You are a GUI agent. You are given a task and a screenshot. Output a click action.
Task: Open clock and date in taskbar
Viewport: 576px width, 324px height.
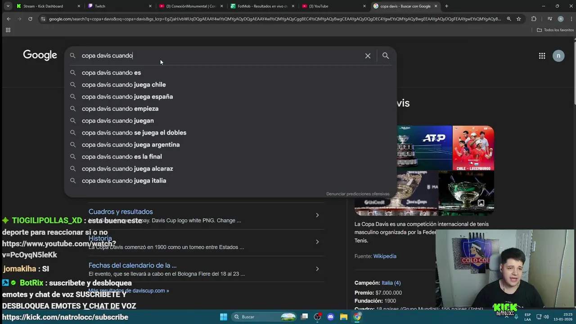562,317
